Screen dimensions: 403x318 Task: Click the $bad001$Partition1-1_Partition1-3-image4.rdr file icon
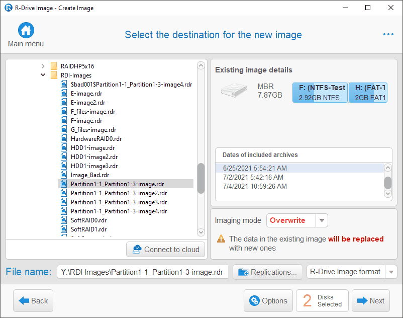click(x=64, y=85)
